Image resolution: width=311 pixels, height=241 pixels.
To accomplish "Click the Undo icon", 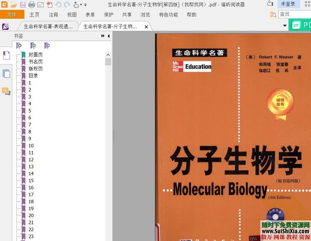I will pos(58,4).
